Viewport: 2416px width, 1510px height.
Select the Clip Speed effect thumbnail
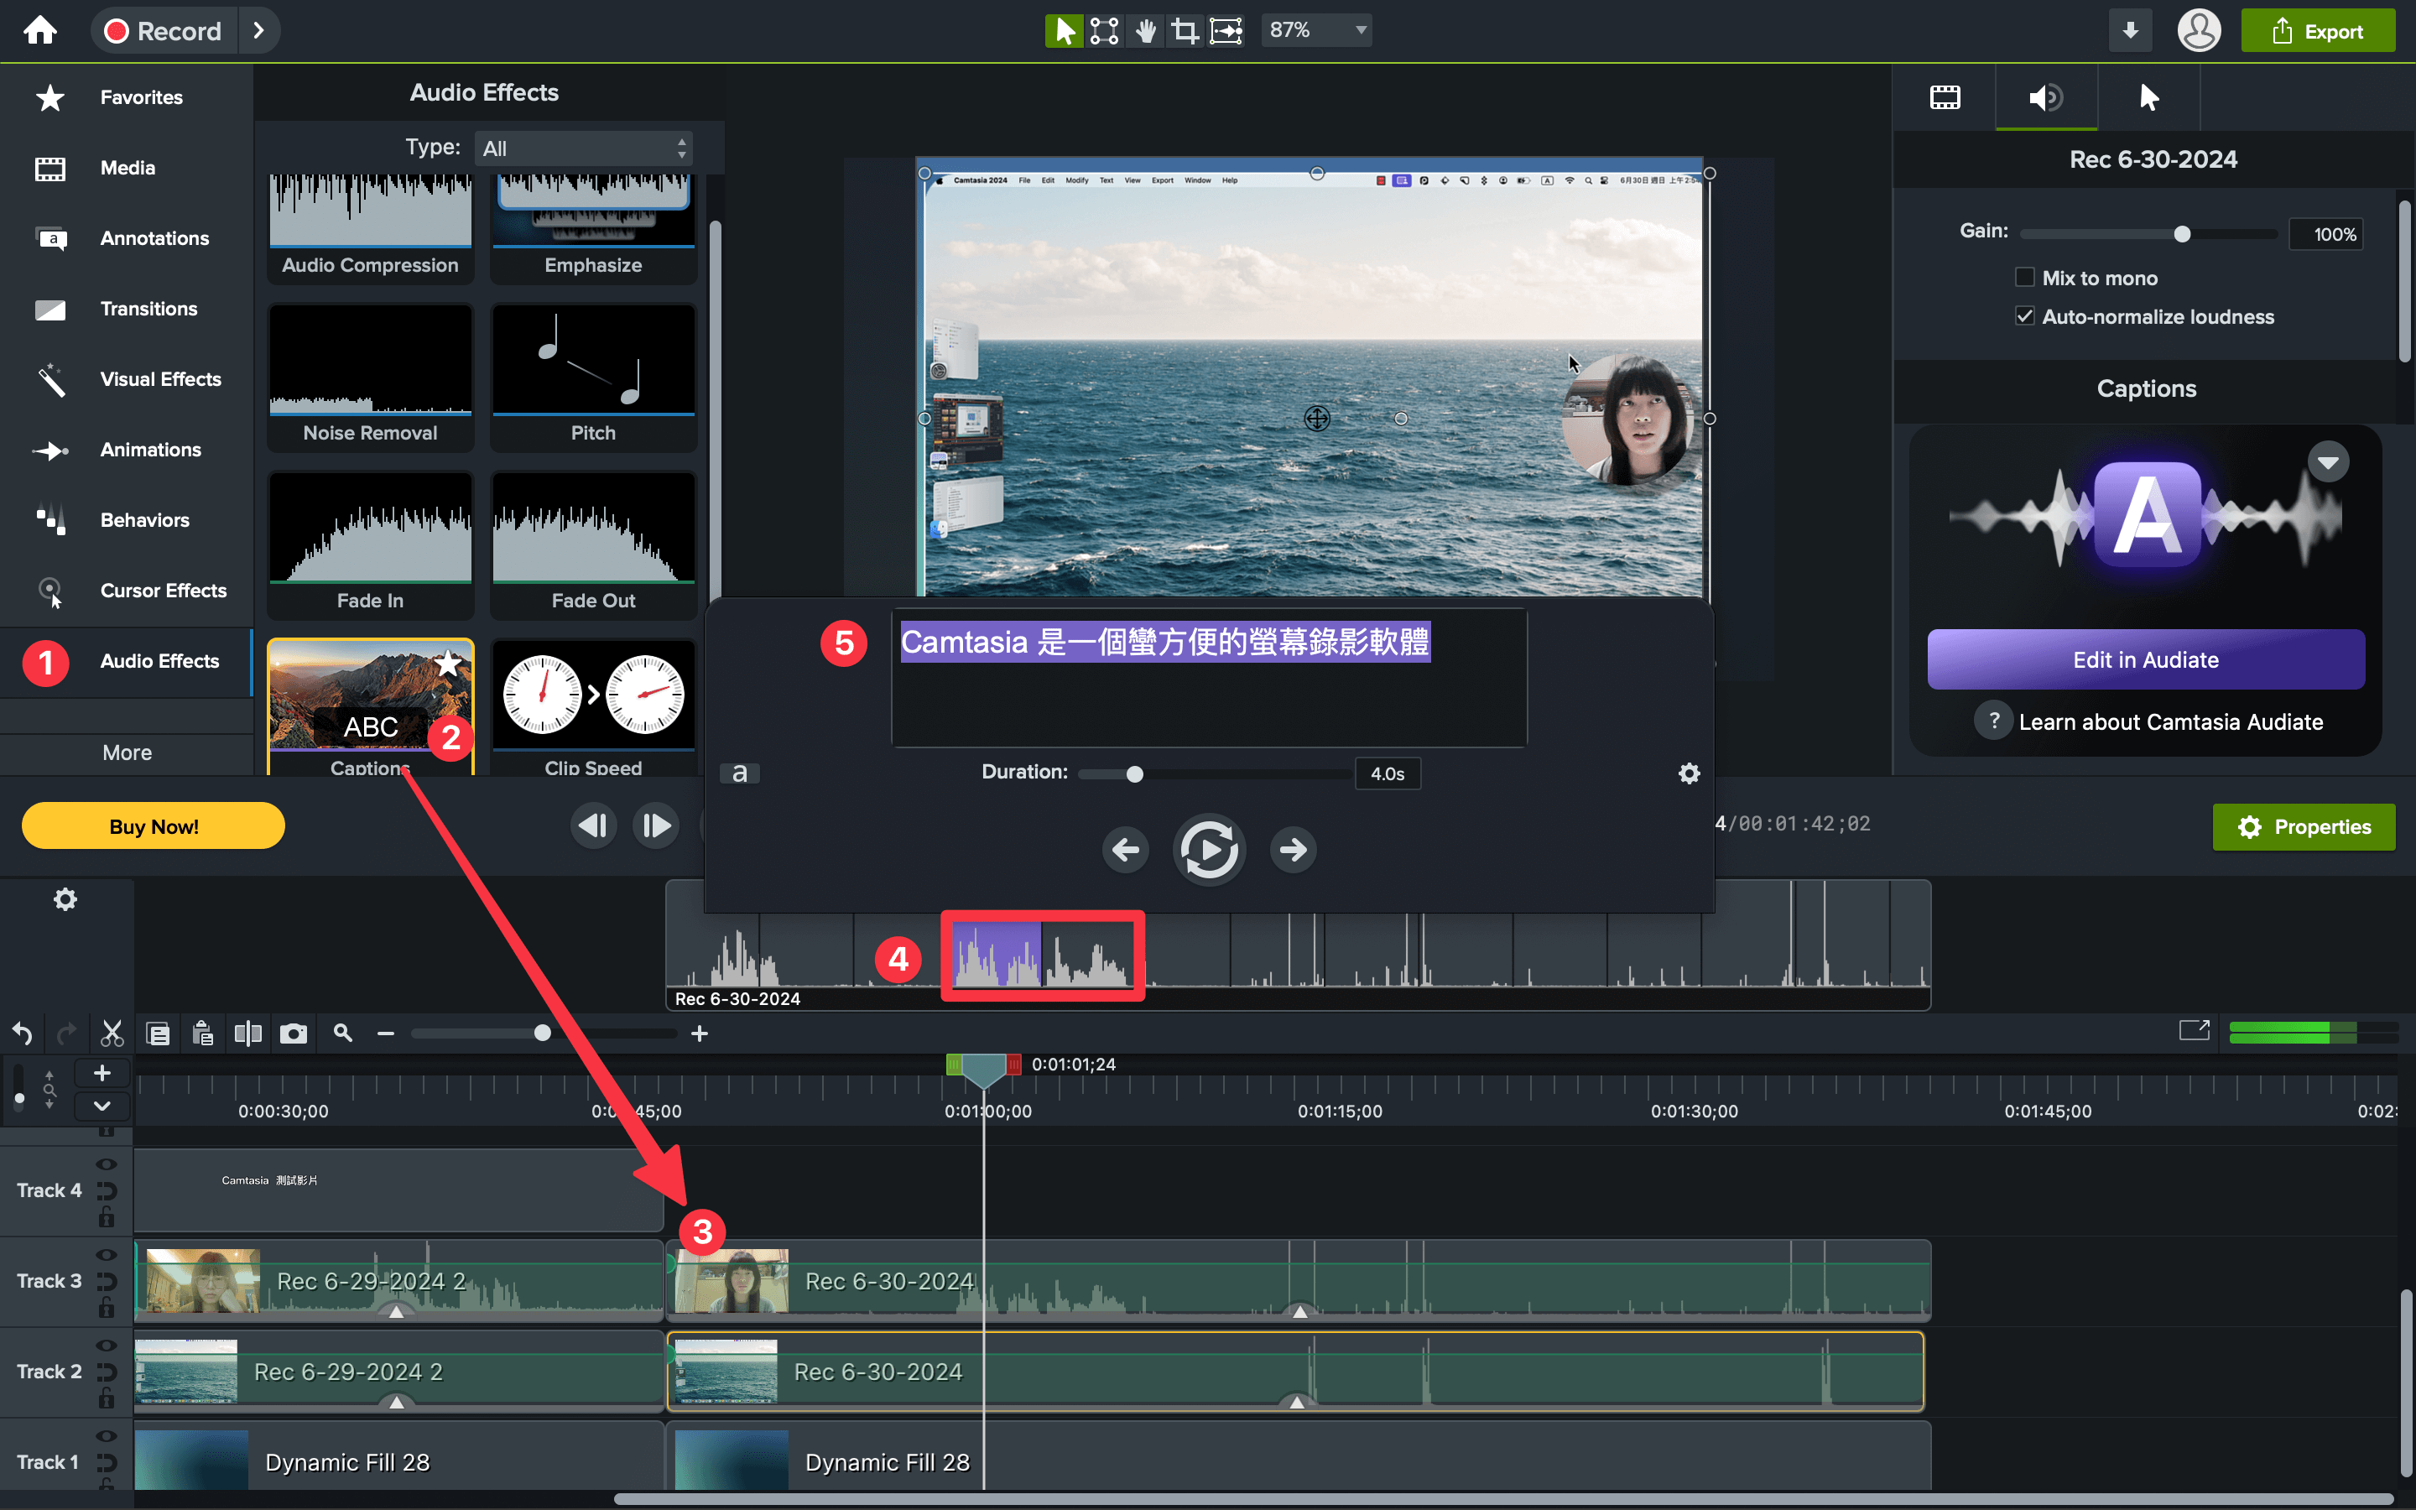[x=593, y=708]
